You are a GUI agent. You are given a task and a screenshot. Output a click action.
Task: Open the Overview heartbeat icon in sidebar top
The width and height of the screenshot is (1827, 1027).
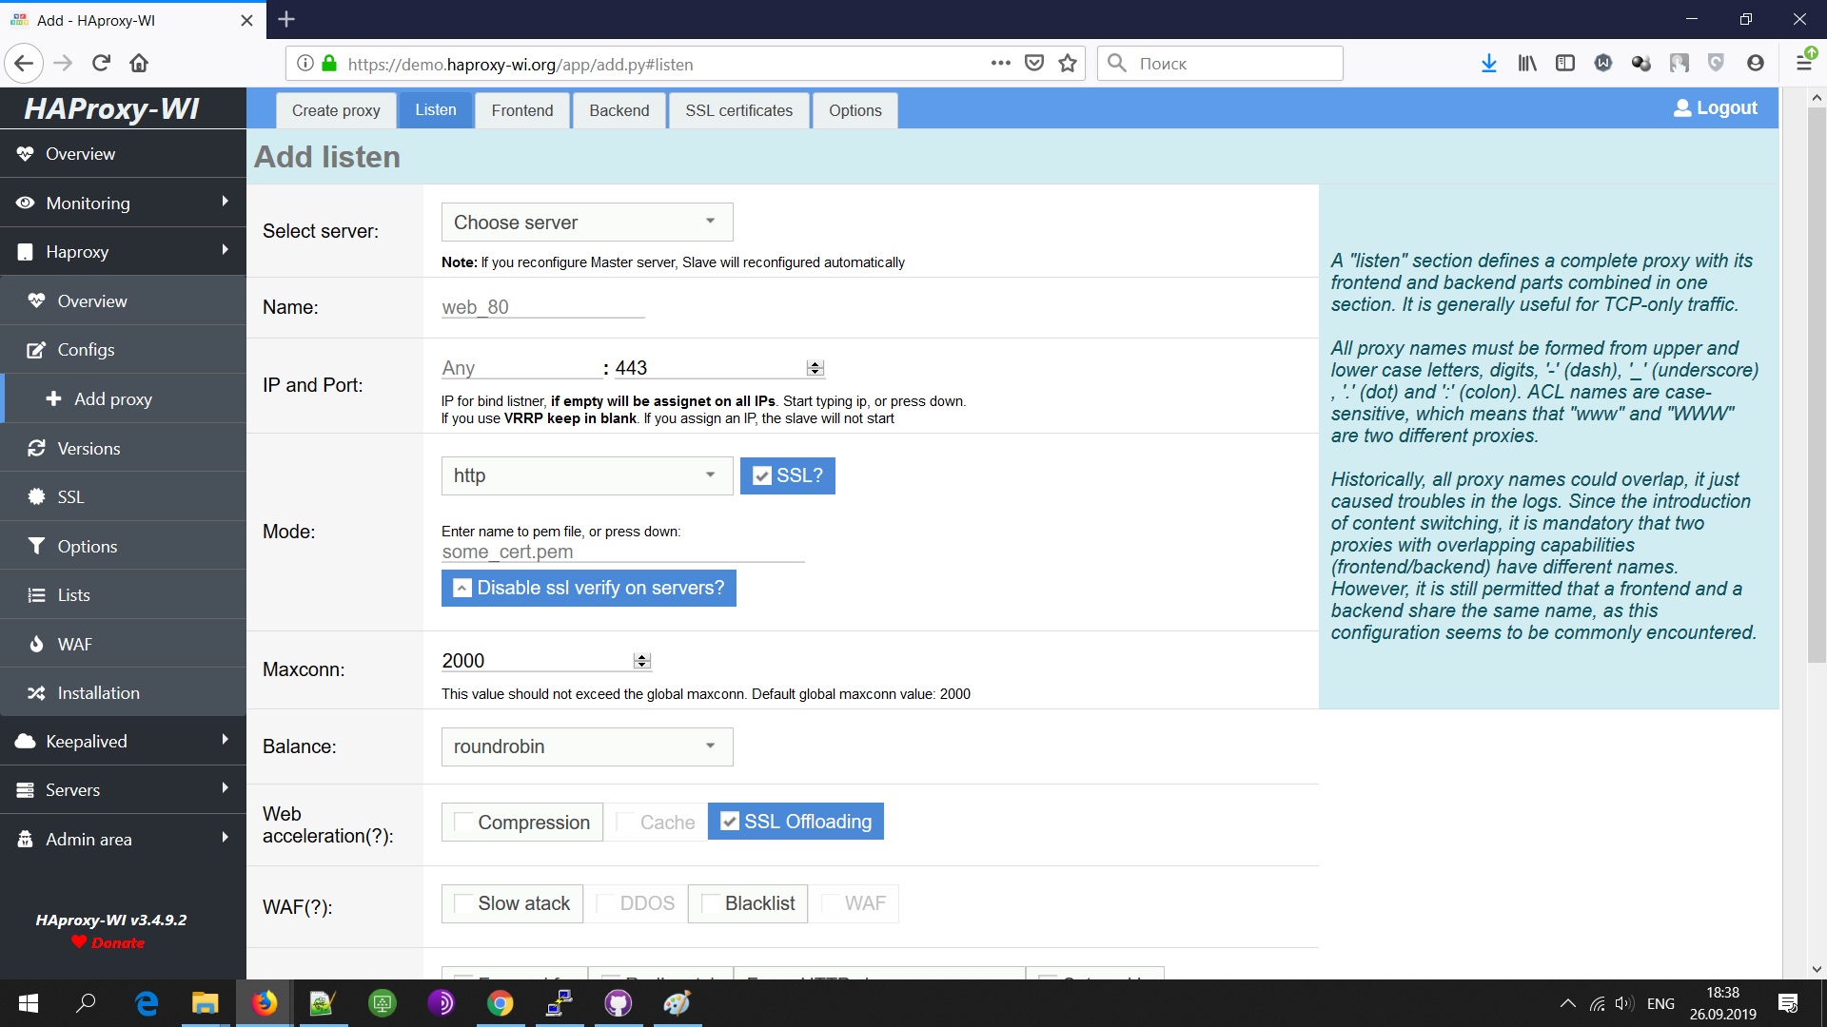(25, 154)
